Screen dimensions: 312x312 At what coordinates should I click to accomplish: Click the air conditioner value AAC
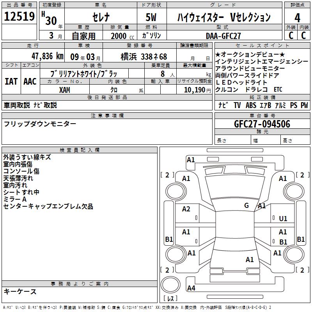pos(30,82)
